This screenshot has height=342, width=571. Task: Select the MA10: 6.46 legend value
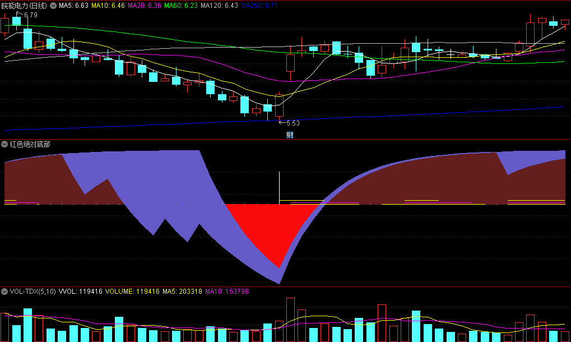pos(108,6)
